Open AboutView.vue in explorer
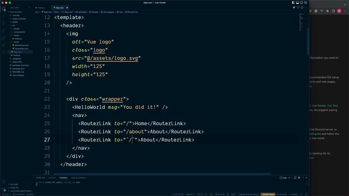 (21, 45)
